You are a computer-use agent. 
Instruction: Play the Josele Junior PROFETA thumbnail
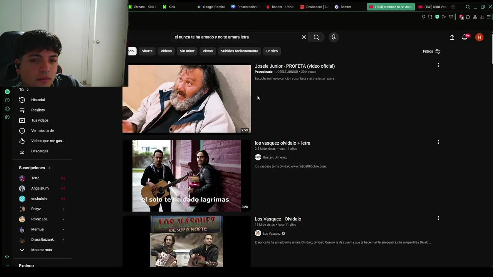pos(186,98)
